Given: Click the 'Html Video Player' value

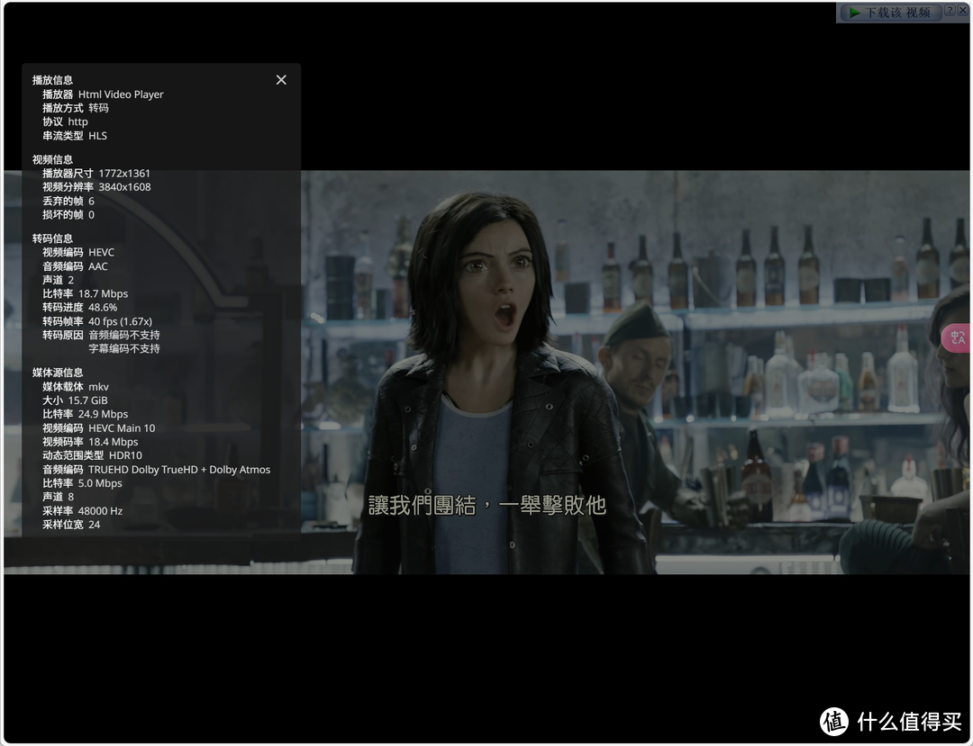Looking at the screenshot, I should pos(121,94).
